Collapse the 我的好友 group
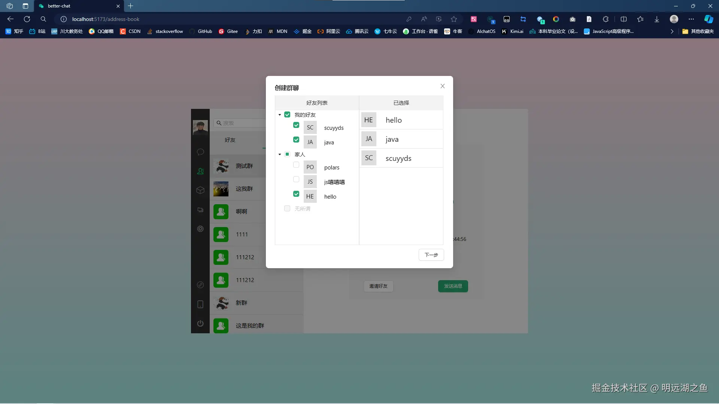 click(280, 115)
